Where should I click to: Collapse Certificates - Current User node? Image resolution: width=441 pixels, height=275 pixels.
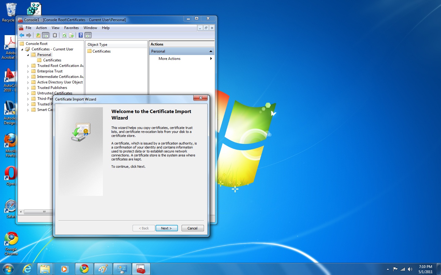[22, 50]
